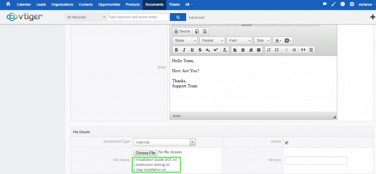Image resolution: width=376 pixels, height=174 pixels.
Task: Click the blue search magnifier button
Action: coord(178,17)
